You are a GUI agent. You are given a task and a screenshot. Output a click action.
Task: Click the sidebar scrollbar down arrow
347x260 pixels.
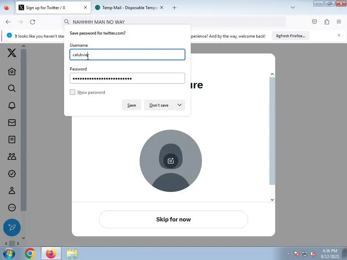pyautogui.click(x=23, y=238)
